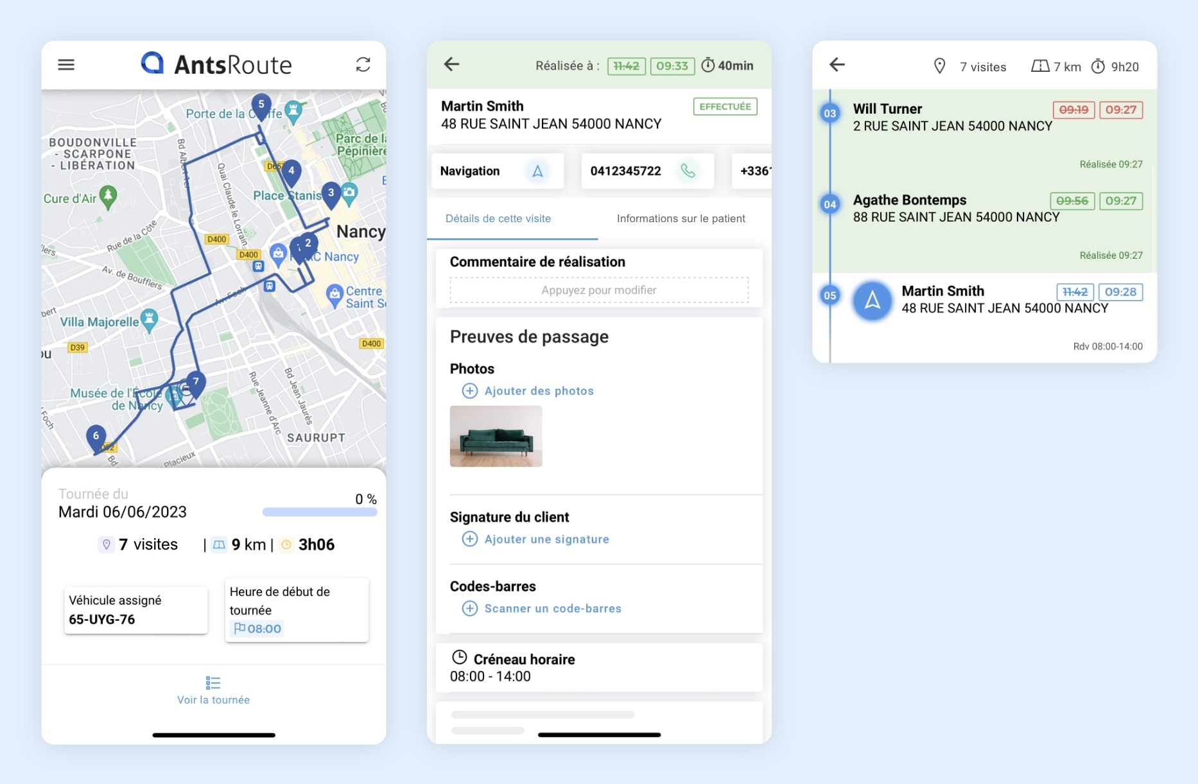Click the plus icon for Ajouter des photos
This screenshot has height=784, width=1198.
click(470, 391)
